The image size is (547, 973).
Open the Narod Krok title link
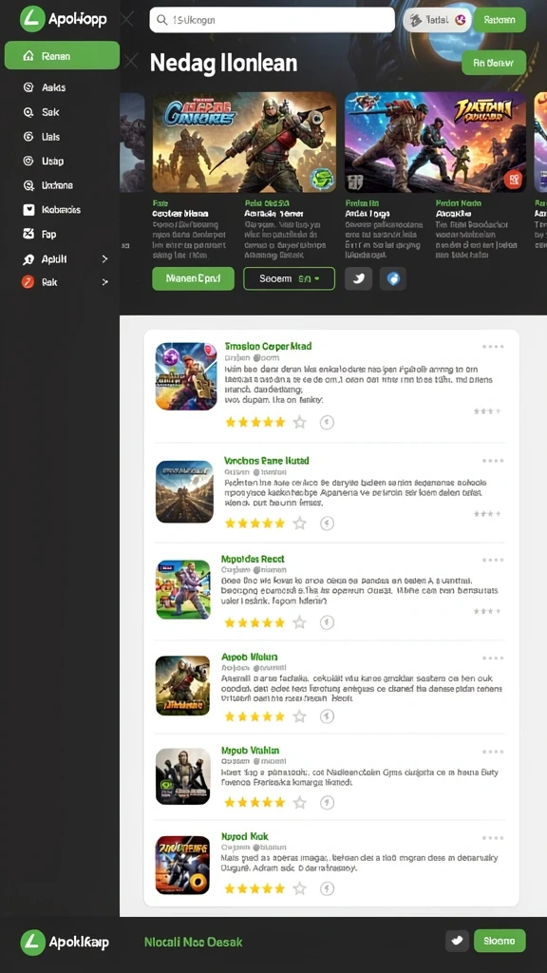[x=244, y=836]
